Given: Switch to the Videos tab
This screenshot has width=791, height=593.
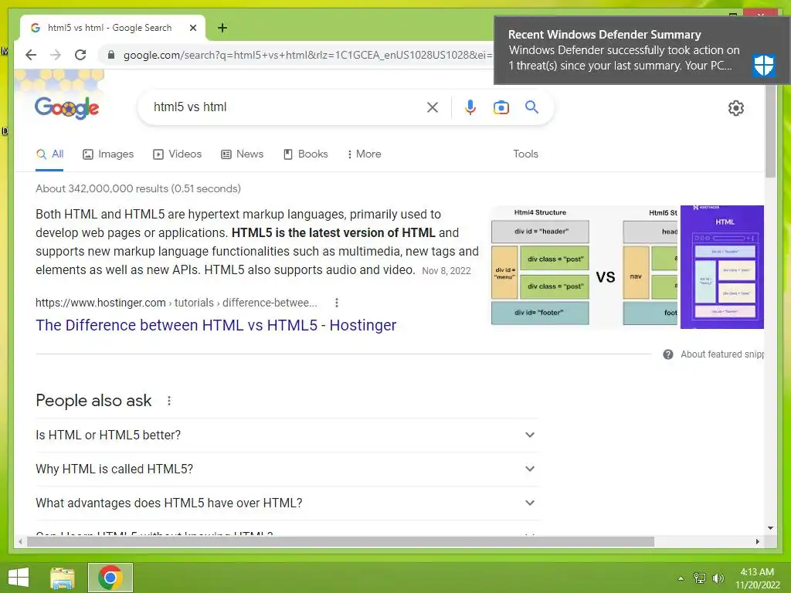Looking at the screenshot, I should [x=177, y=154].
